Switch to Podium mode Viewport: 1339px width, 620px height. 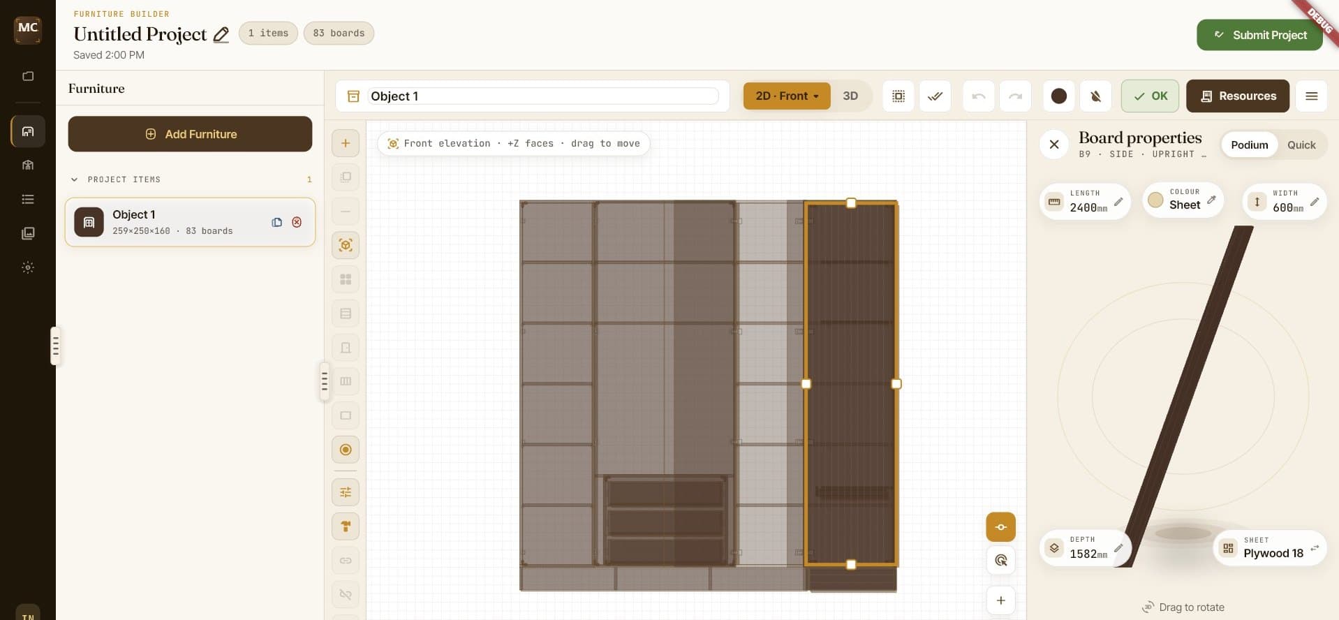(x=1249, y=145)
